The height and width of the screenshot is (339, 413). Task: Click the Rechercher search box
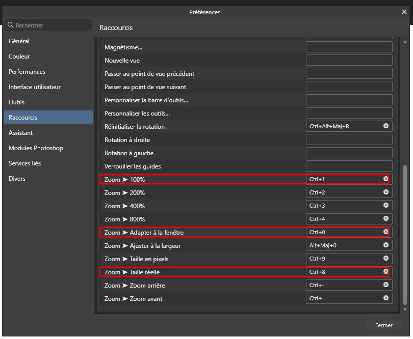48,24
